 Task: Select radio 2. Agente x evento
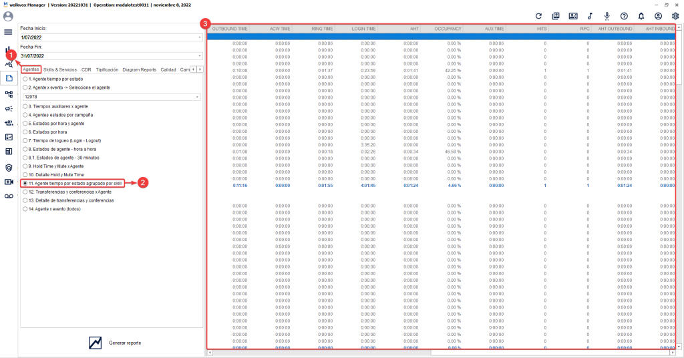click(x=25, y=87)
